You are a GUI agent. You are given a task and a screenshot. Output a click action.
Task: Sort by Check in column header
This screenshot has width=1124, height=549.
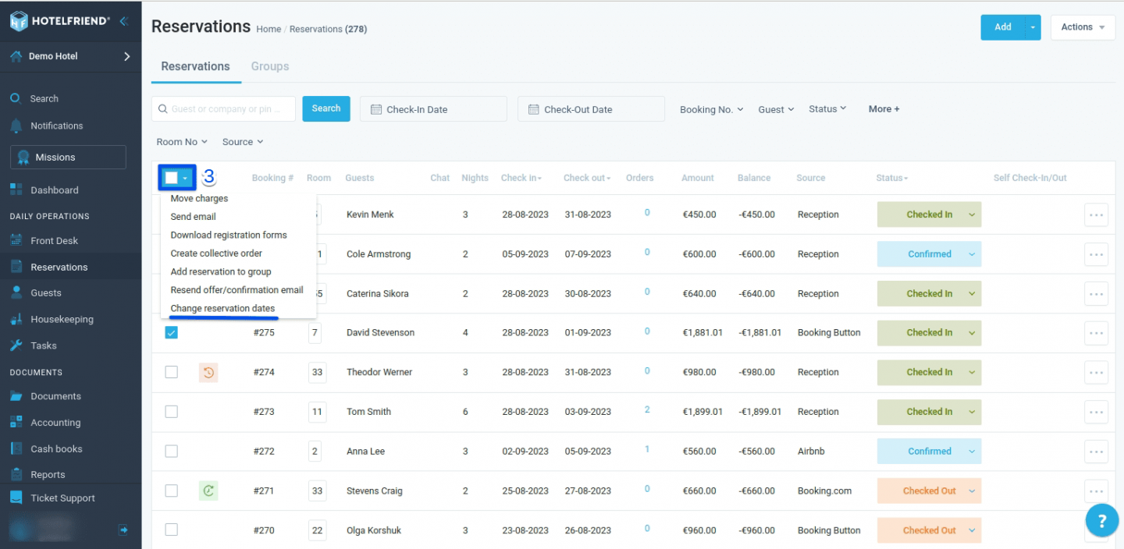pyautogui.click(x=521, y=178)
